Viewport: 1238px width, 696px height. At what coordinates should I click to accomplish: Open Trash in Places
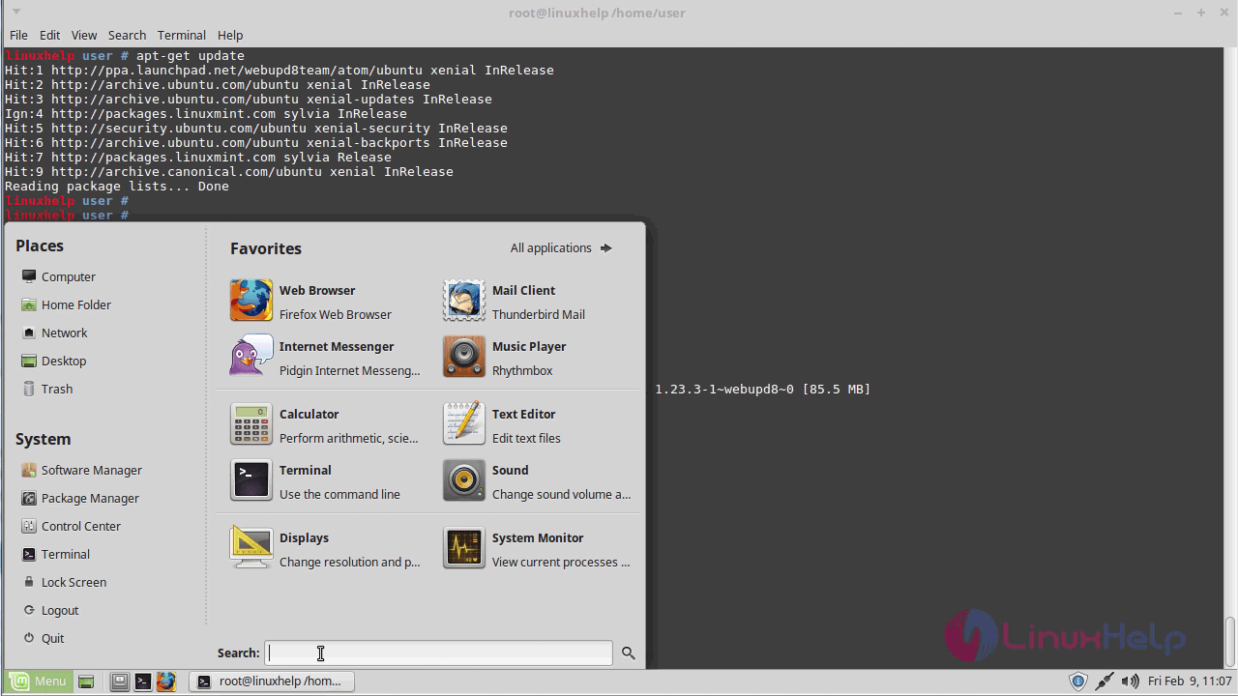47,389
